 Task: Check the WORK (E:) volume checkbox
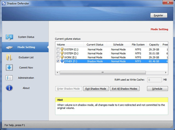[58, 57]
